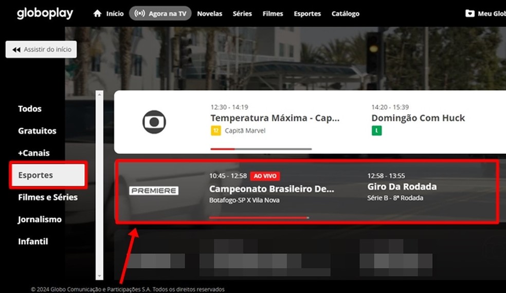Click the Premiere channel logo
The width and height of the screenshot is (506, 293).
(x=154, y=191)
